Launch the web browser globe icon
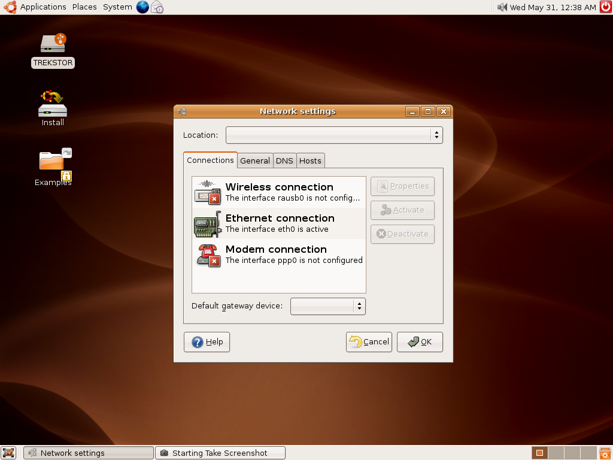The image size is (613, 460). (x=142, y=7)
